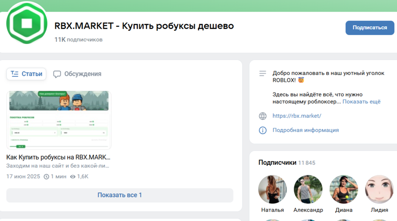Screen dimensions: 397x221
Task: Click the description lines icon near welcome text
Action: pos(263,73)
